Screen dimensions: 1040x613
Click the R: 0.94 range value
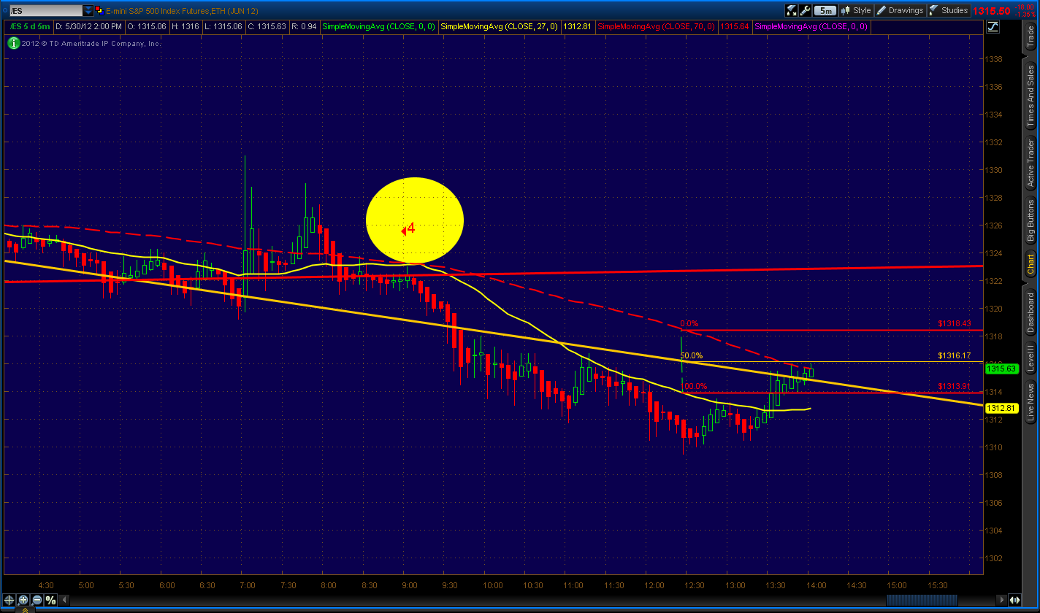tap(305, 26)
